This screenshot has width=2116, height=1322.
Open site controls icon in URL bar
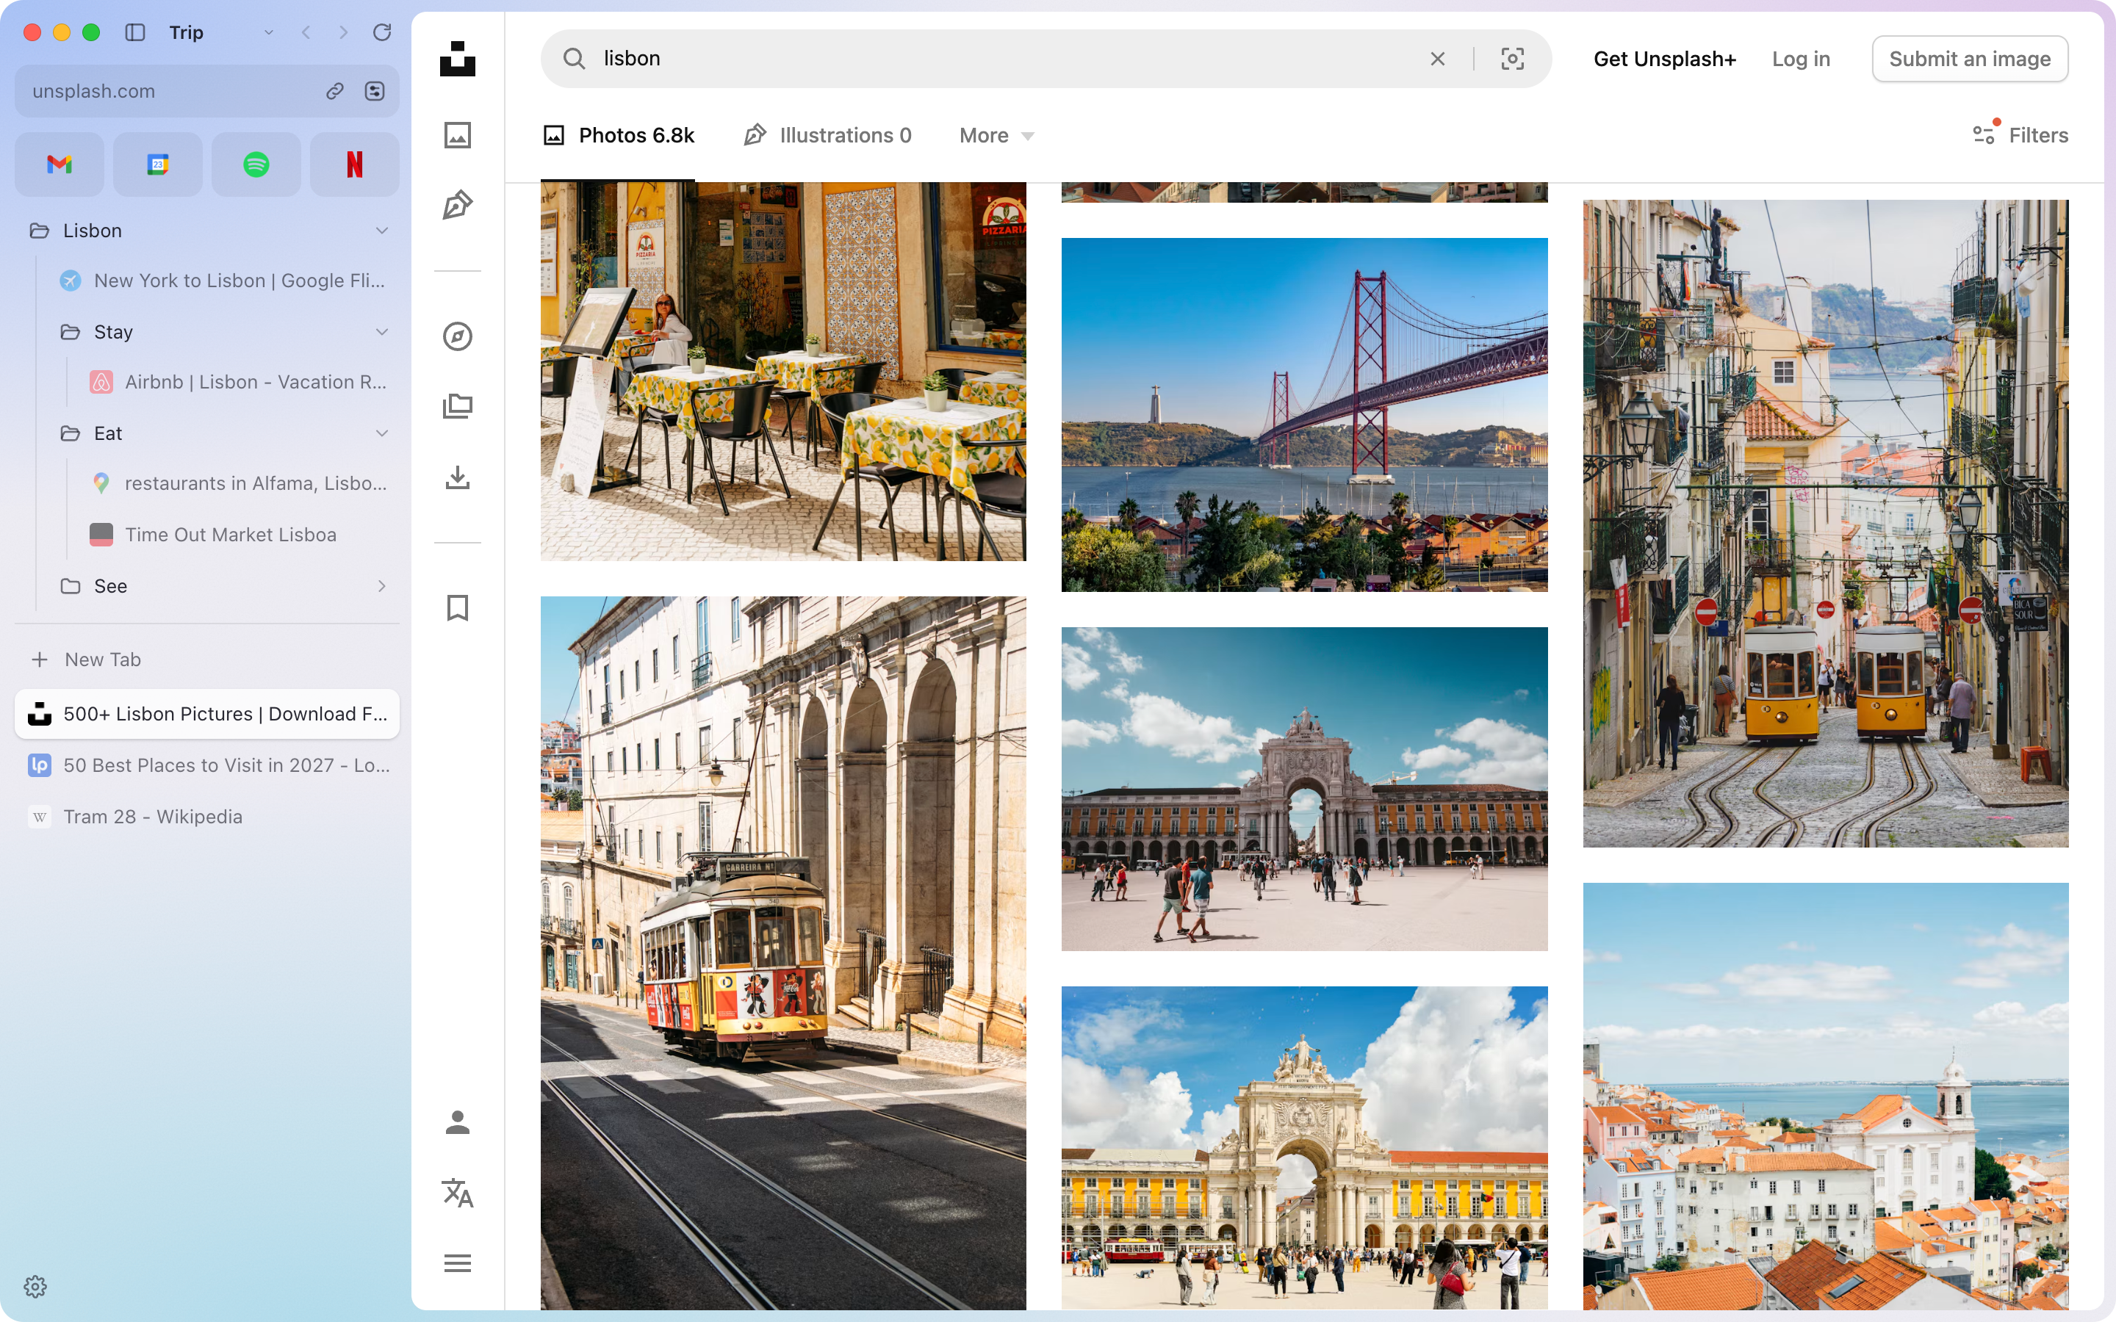tap(375, 91)
